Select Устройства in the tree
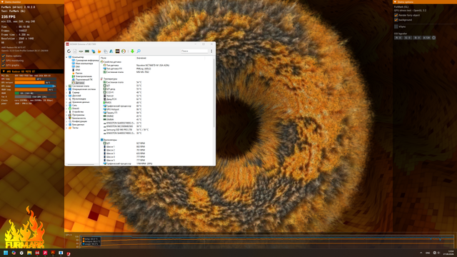Image resolution: width=457 pixels, height=257 pixels. pos(76,111)
